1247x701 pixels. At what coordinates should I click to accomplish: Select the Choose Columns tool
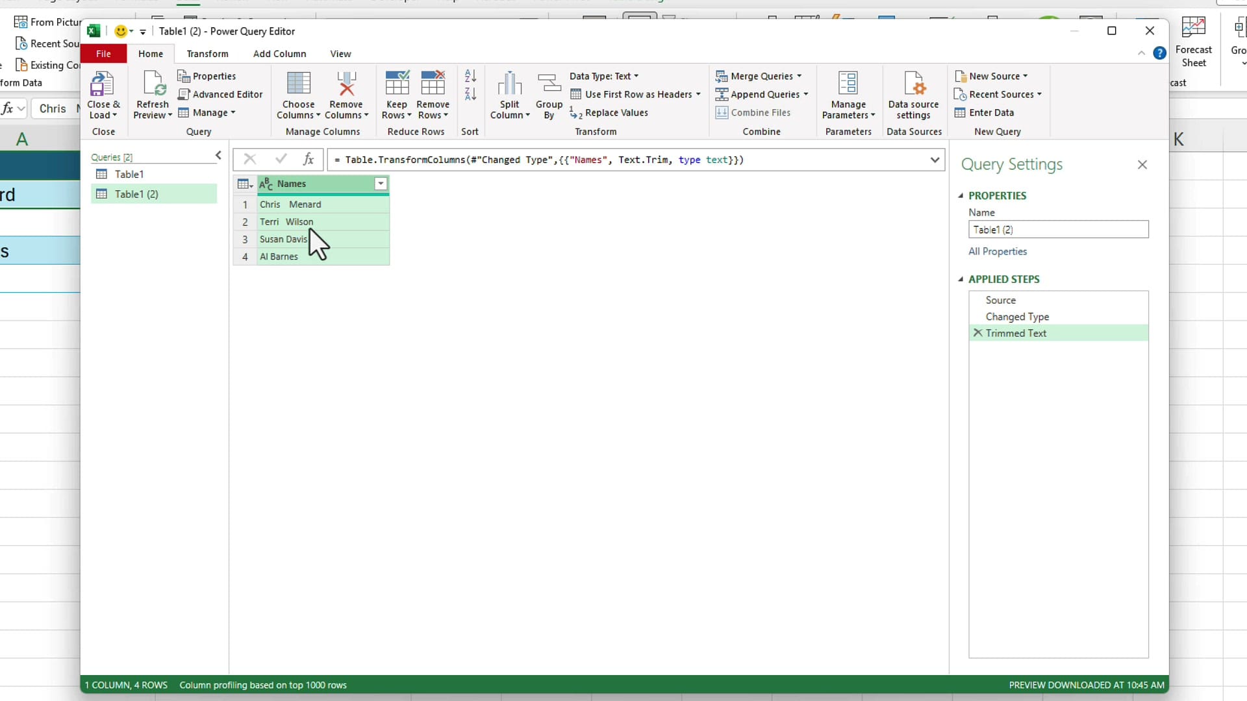[x=298, y=94]
